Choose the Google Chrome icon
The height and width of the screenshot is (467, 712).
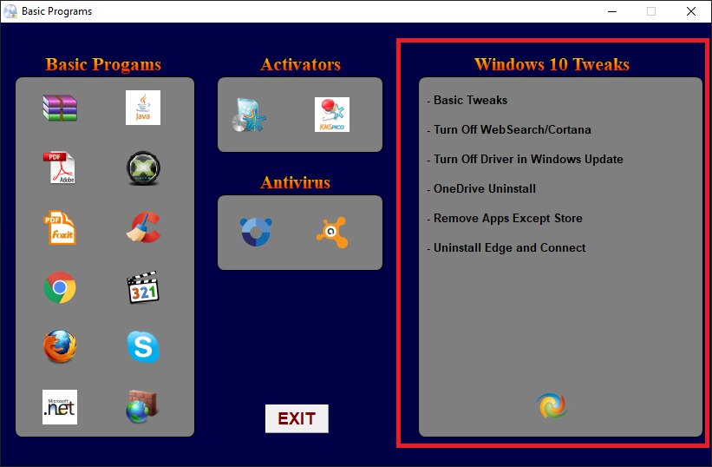(x=60, y=287)
